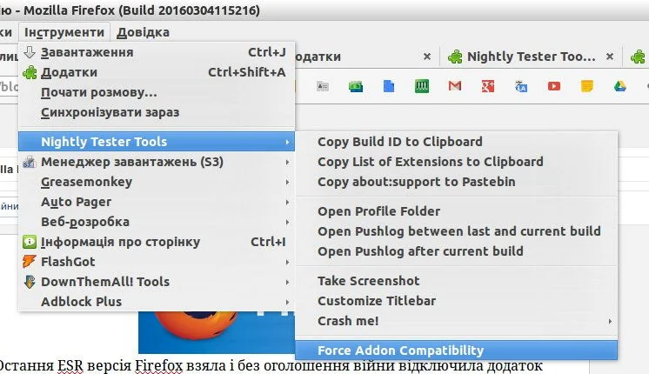Image resolution: width=649 pixels, height=374 pixels.
Task: Choose Copy about:support to Pastebin
Action: point(456,182)
